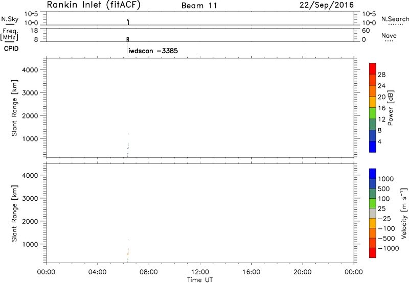Click the date '22/Sep/2016'
This screenshot has height=283, width=409.
327,5
